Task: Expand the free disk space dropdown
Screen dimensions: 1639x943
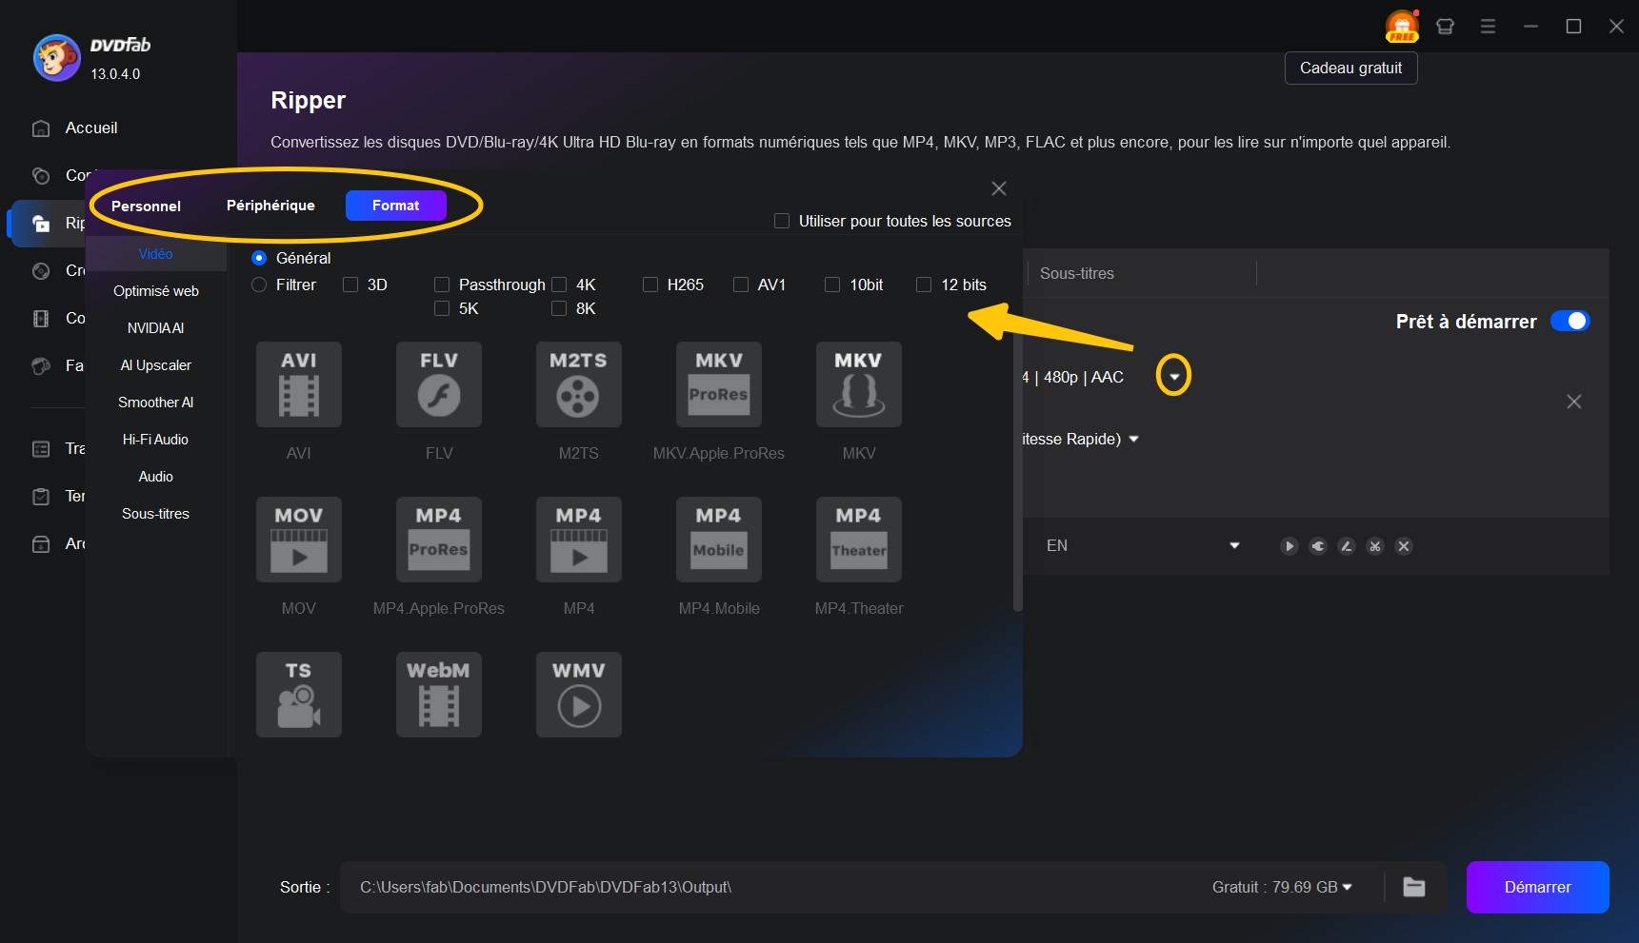Action: click(1346, 887)
